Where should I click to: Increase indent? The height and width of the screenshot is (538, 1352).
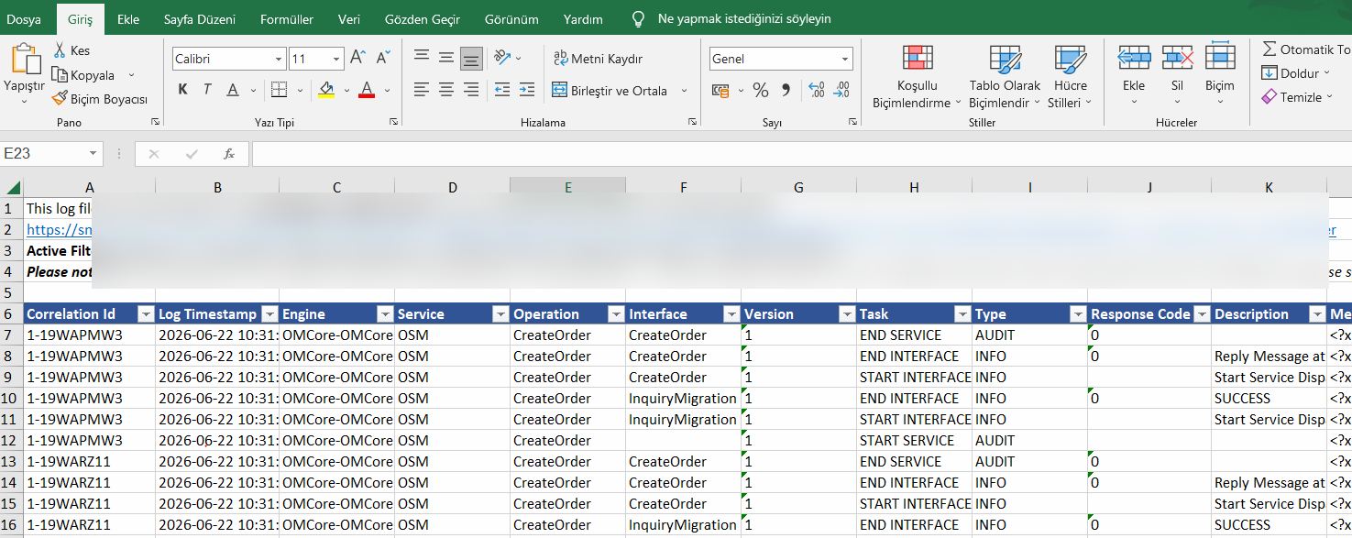click(527, 90)
